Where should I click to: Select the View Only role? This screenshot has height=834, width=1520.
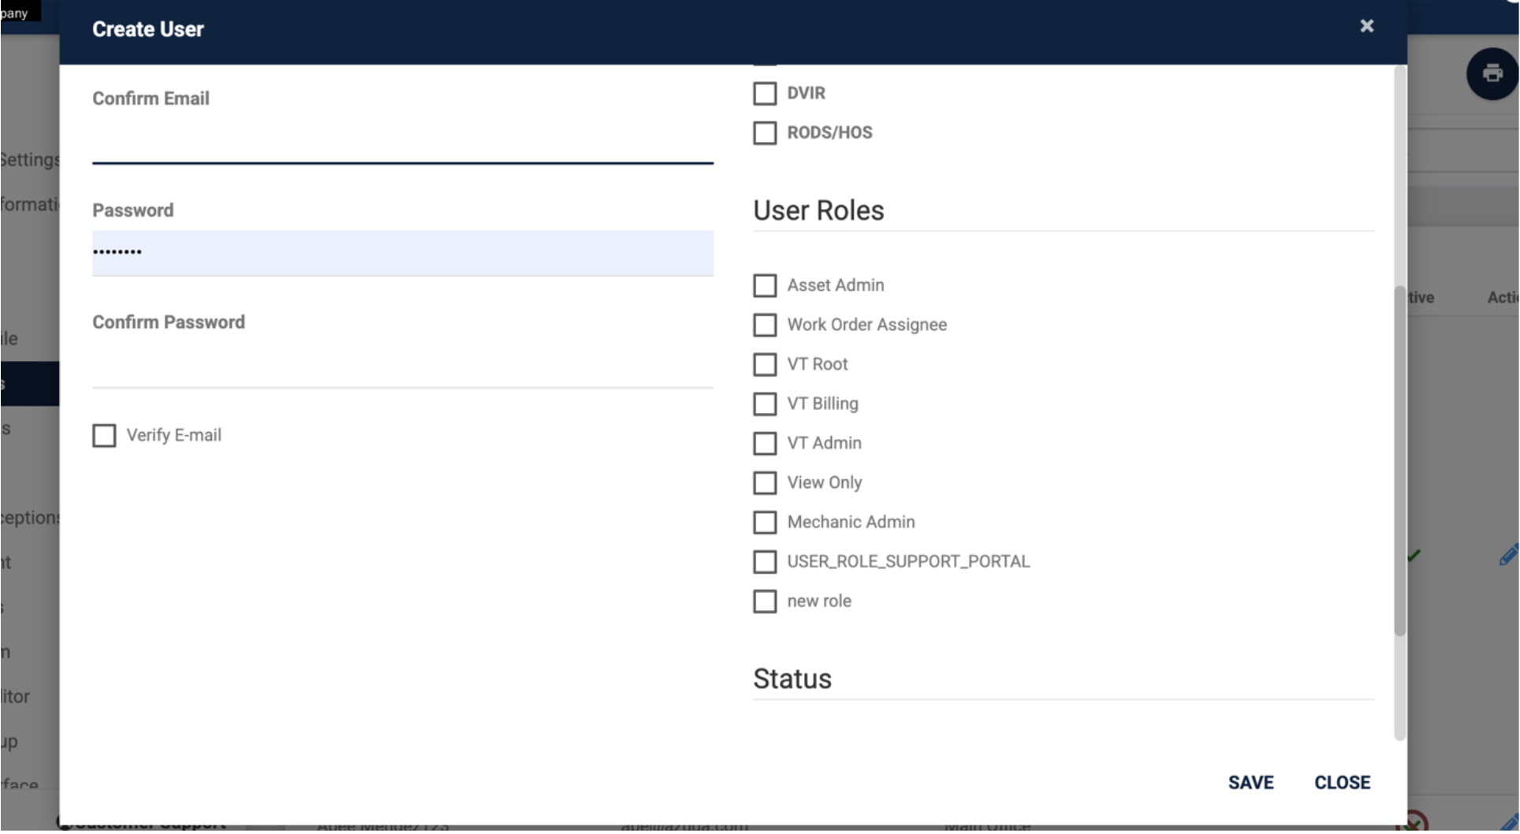(765, 482)
